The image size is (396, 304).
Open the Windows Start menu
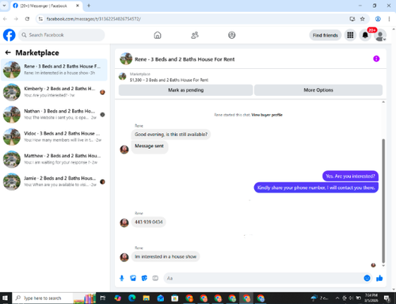click(6, 298)
